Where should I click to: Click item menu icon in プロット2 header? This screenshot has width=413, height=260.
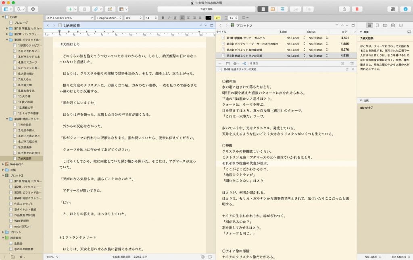[337, 25]
